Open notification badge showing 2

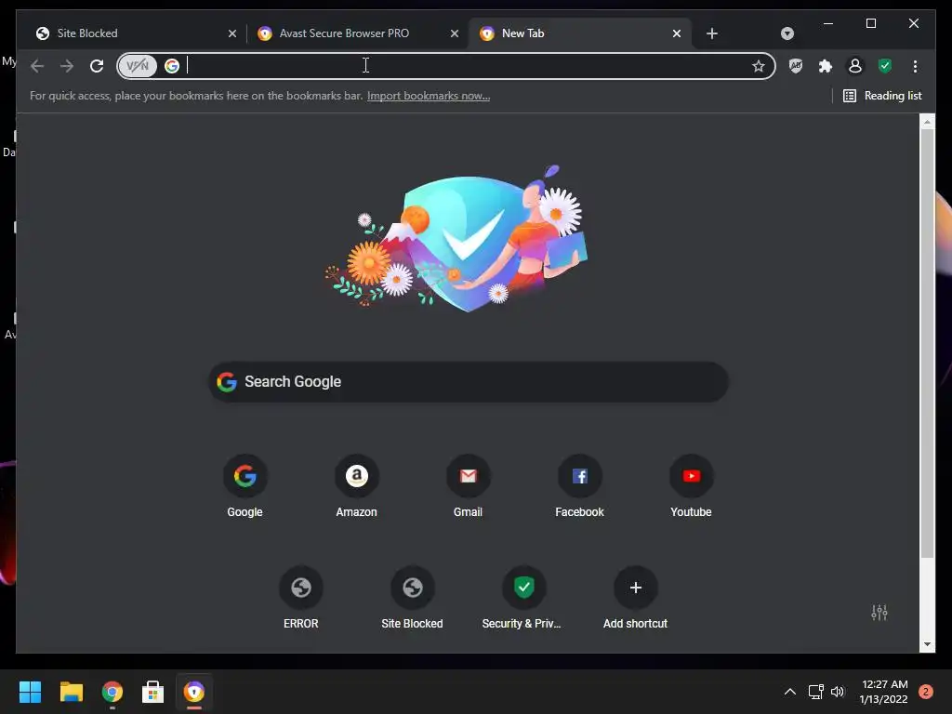click(x=925, y=692)
